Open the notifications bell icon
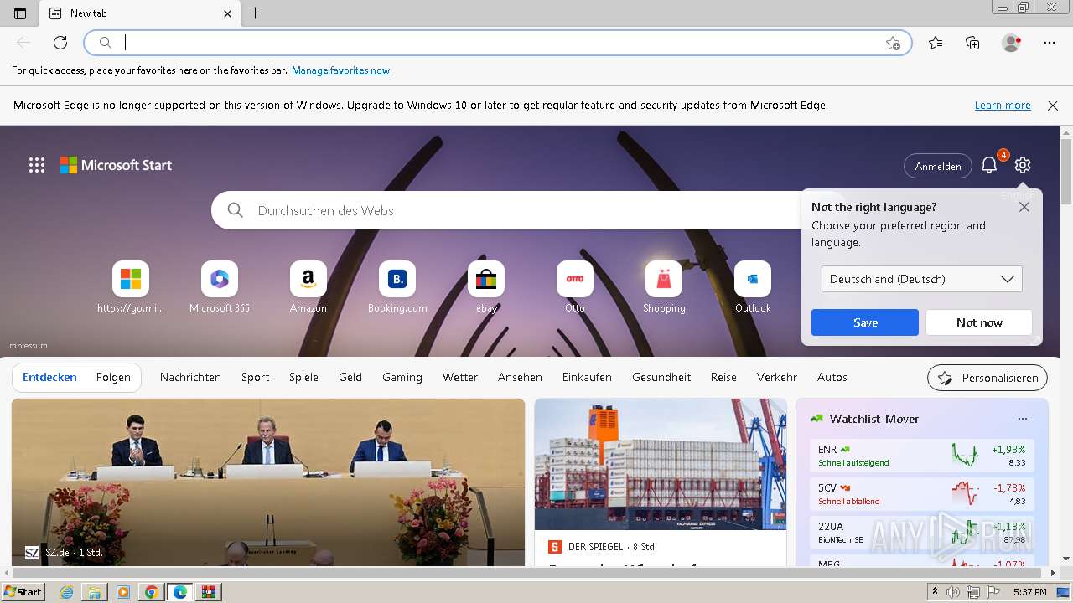 click(x=989, y=165)
